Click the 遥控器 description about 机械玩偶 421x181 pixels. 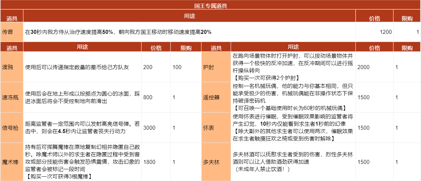(293, 97)
